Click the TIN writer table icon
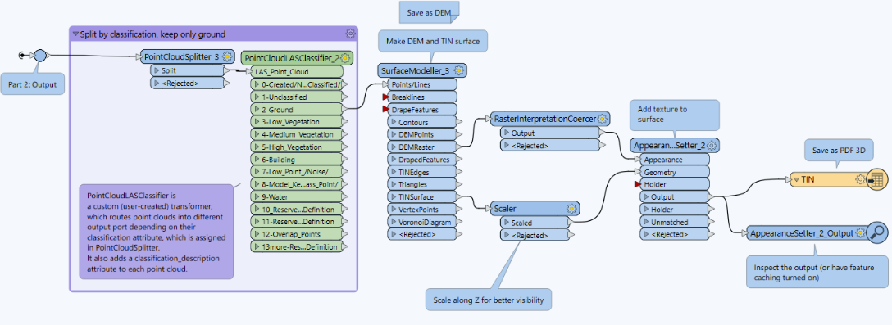The image size is (892, 325). click(876, 179)
